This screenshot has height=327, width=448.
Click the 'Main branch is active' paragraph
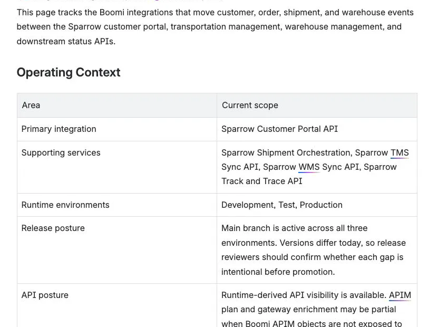pyautogui.click(x=314, y=250)
